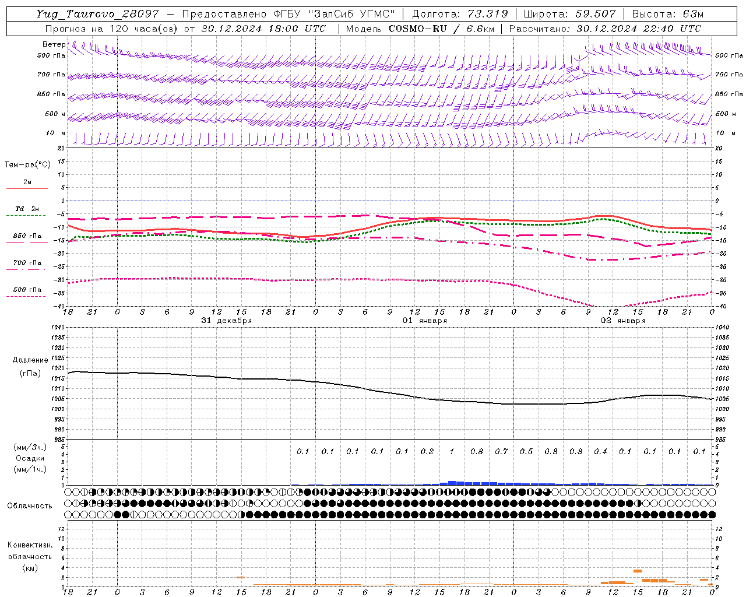Select the provider text ФГБУ "ЗапСиб УГМС"

pyautogui.click(x=335, y=14)
